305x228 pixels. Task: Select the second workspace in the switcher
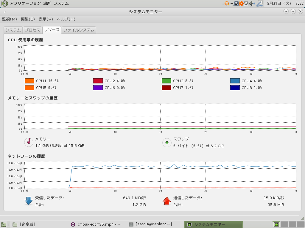point(284,224)
